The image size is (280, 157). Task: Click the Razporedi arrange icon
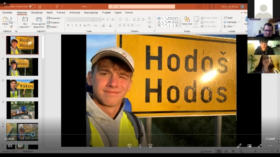(x=187, y=21)
